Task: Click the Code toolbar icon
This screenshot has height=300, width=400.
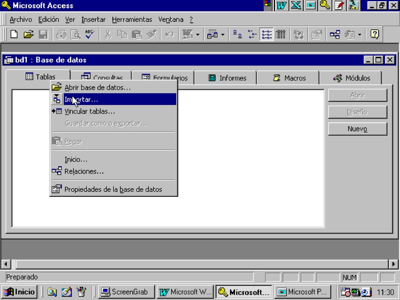Action: tap(298, 34)
